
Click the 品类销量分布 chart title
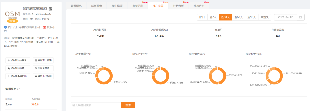click(84, 54)
